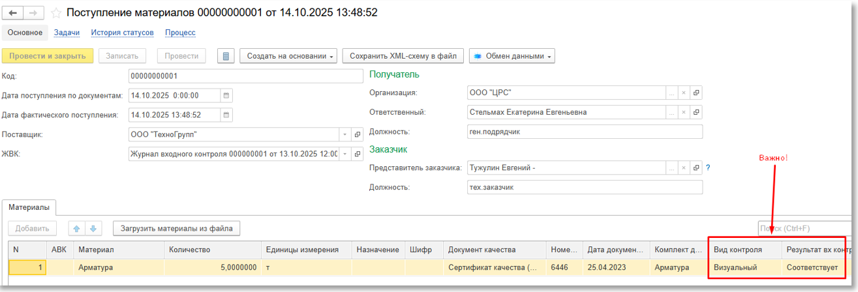858x292 pixels.
Task: Click Загрузить материалы из файла
Action: coord(176,228)
